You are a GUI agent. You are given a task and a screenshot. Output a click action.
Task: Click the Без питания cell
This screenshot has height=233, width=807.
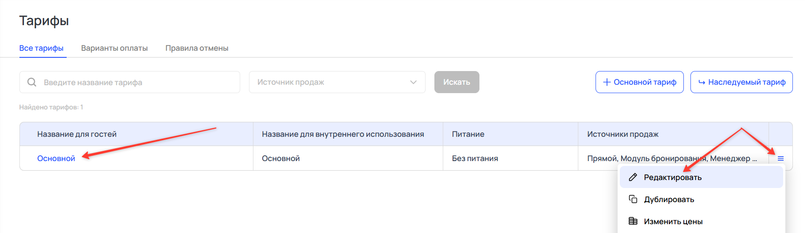pos(475,158)
